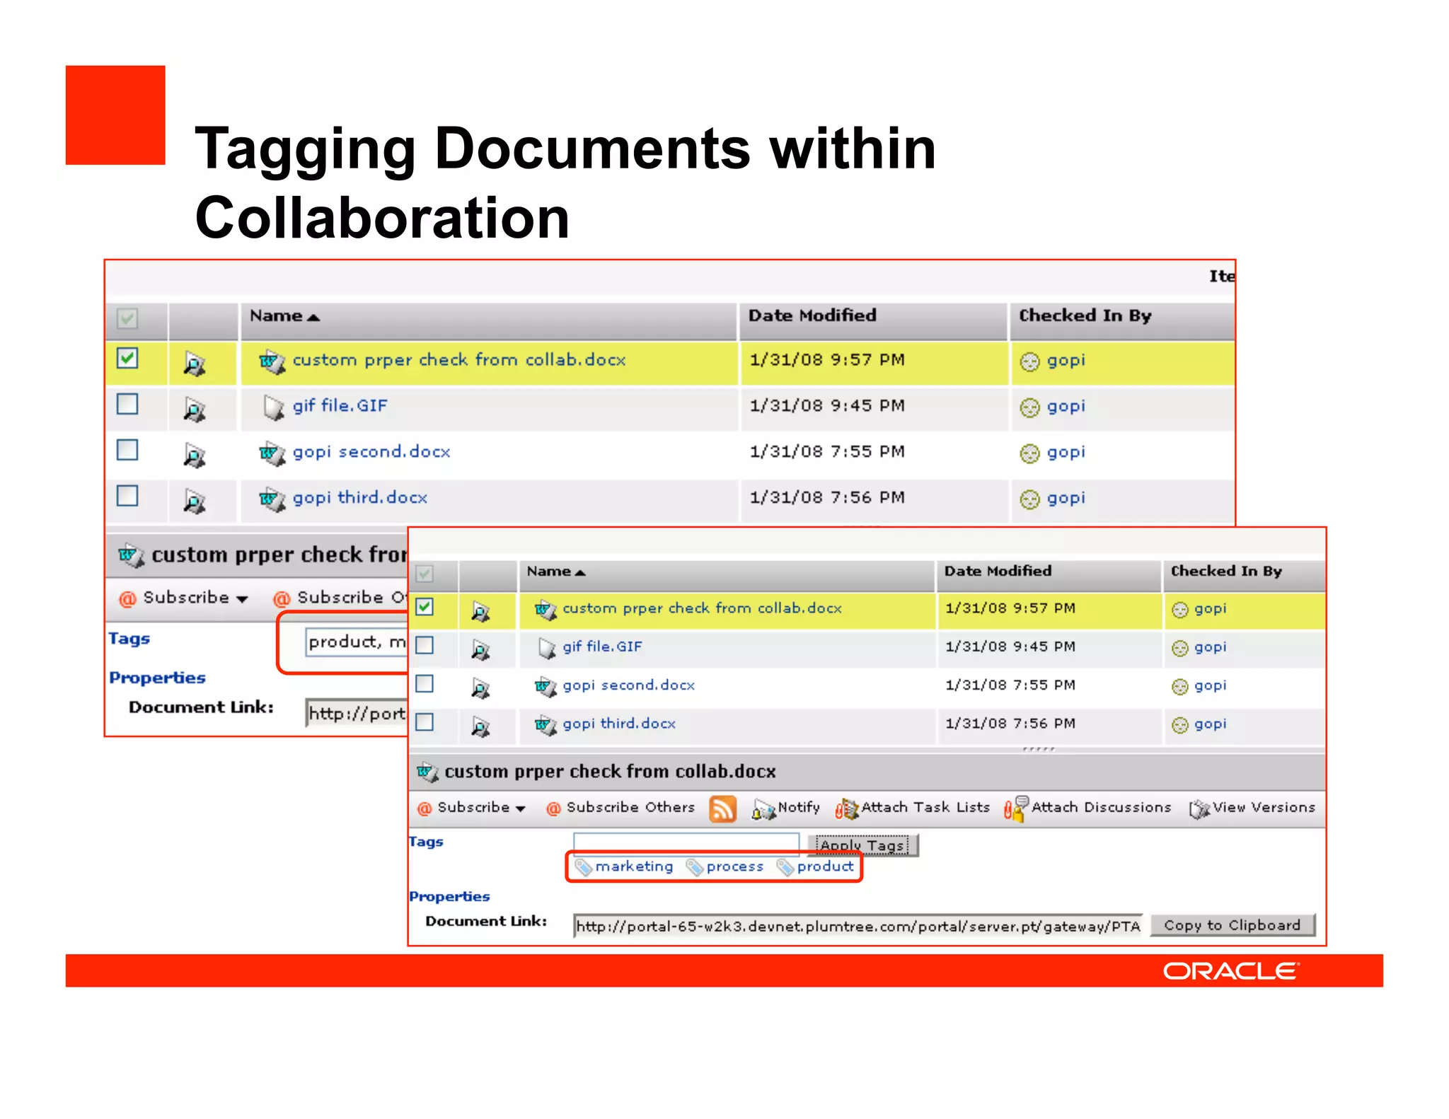
Task: Click properties icon for custom prper row, front window
Action: tap(480, 612)
